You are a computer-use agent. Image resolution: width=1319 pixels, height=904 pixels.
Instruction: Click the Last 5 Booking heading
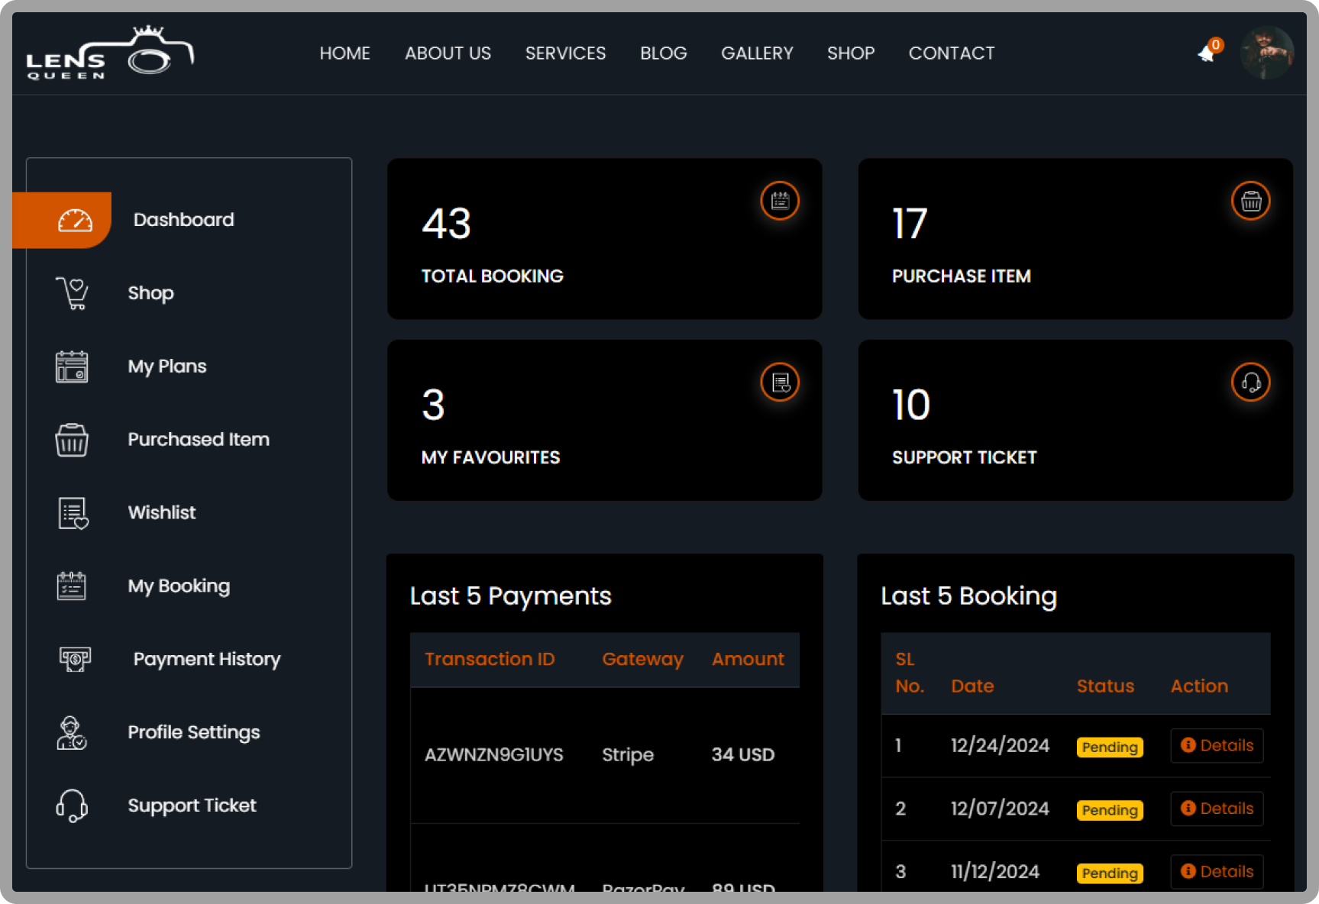click(x=968, y=596)
